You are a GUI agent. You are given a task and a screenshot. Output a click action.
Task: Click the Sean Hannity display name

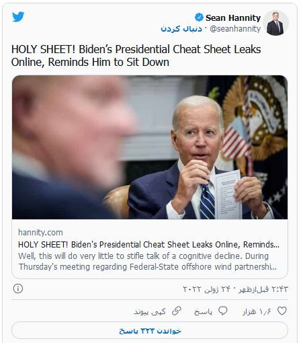[233, 17]
